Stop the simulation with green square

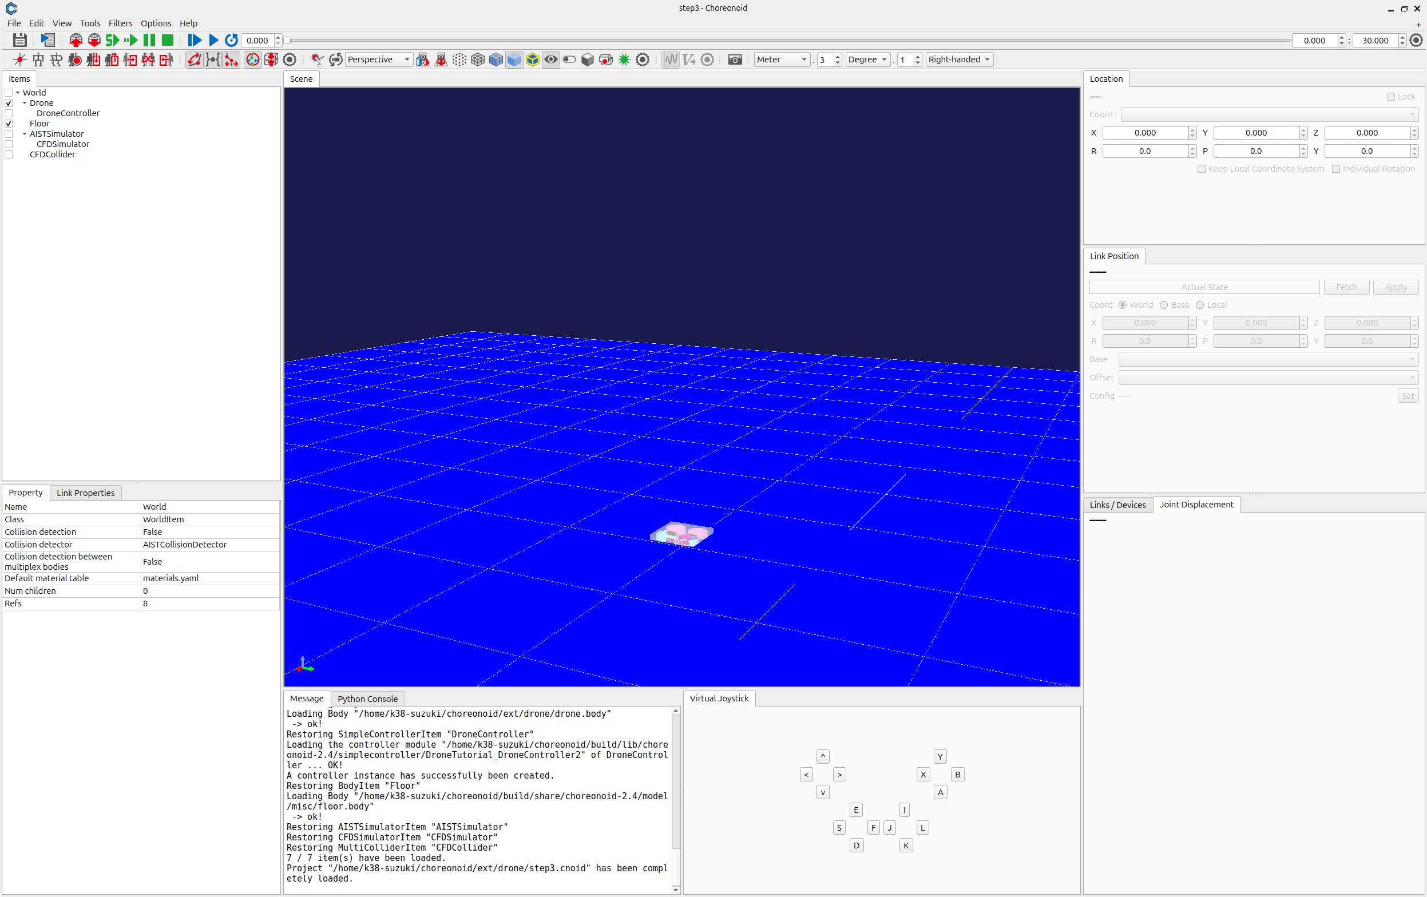[168, 40]
